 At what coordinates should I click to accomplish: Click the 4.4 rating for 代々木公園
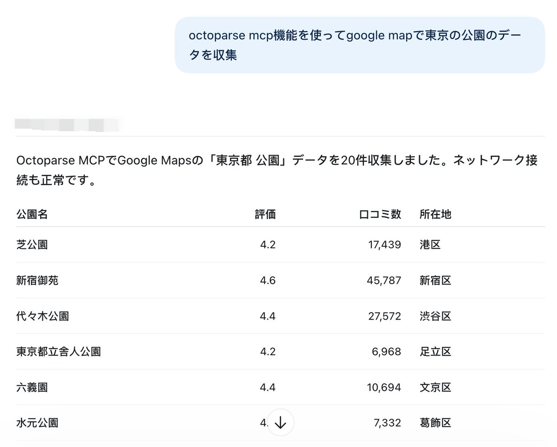267,316
